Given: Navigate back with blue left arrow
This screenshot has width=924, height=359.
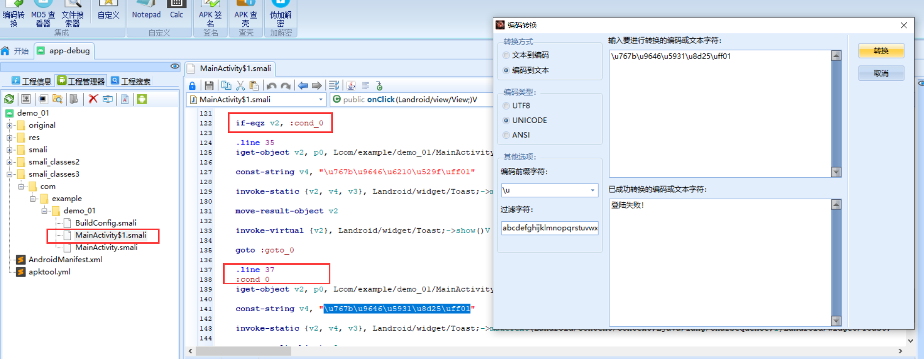Looking at the screenshot, I should point(303,86).
